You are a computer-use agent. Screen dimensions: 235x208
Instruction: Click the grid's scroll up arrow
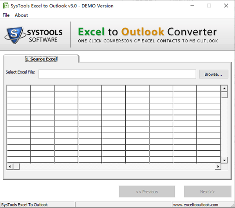point(224,88)
